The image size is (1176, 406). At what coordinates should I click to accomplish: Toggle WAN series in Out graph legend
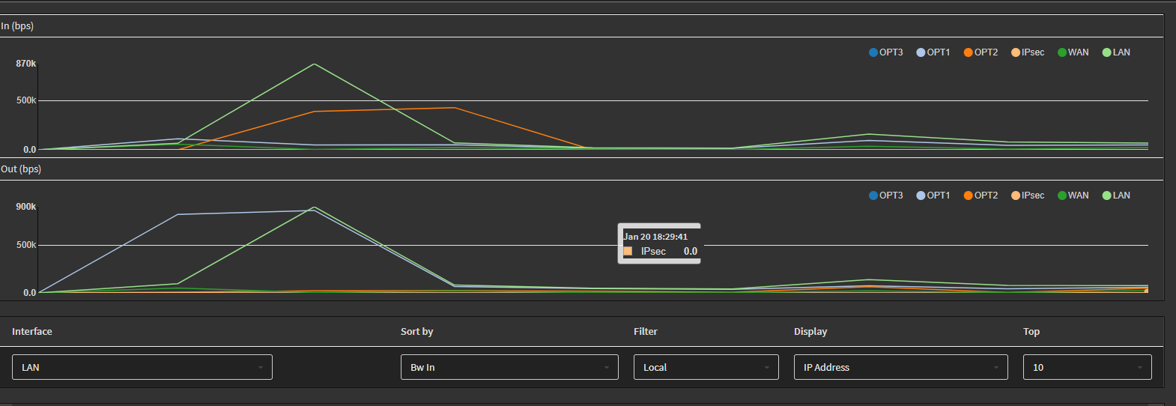(1073, 196)
